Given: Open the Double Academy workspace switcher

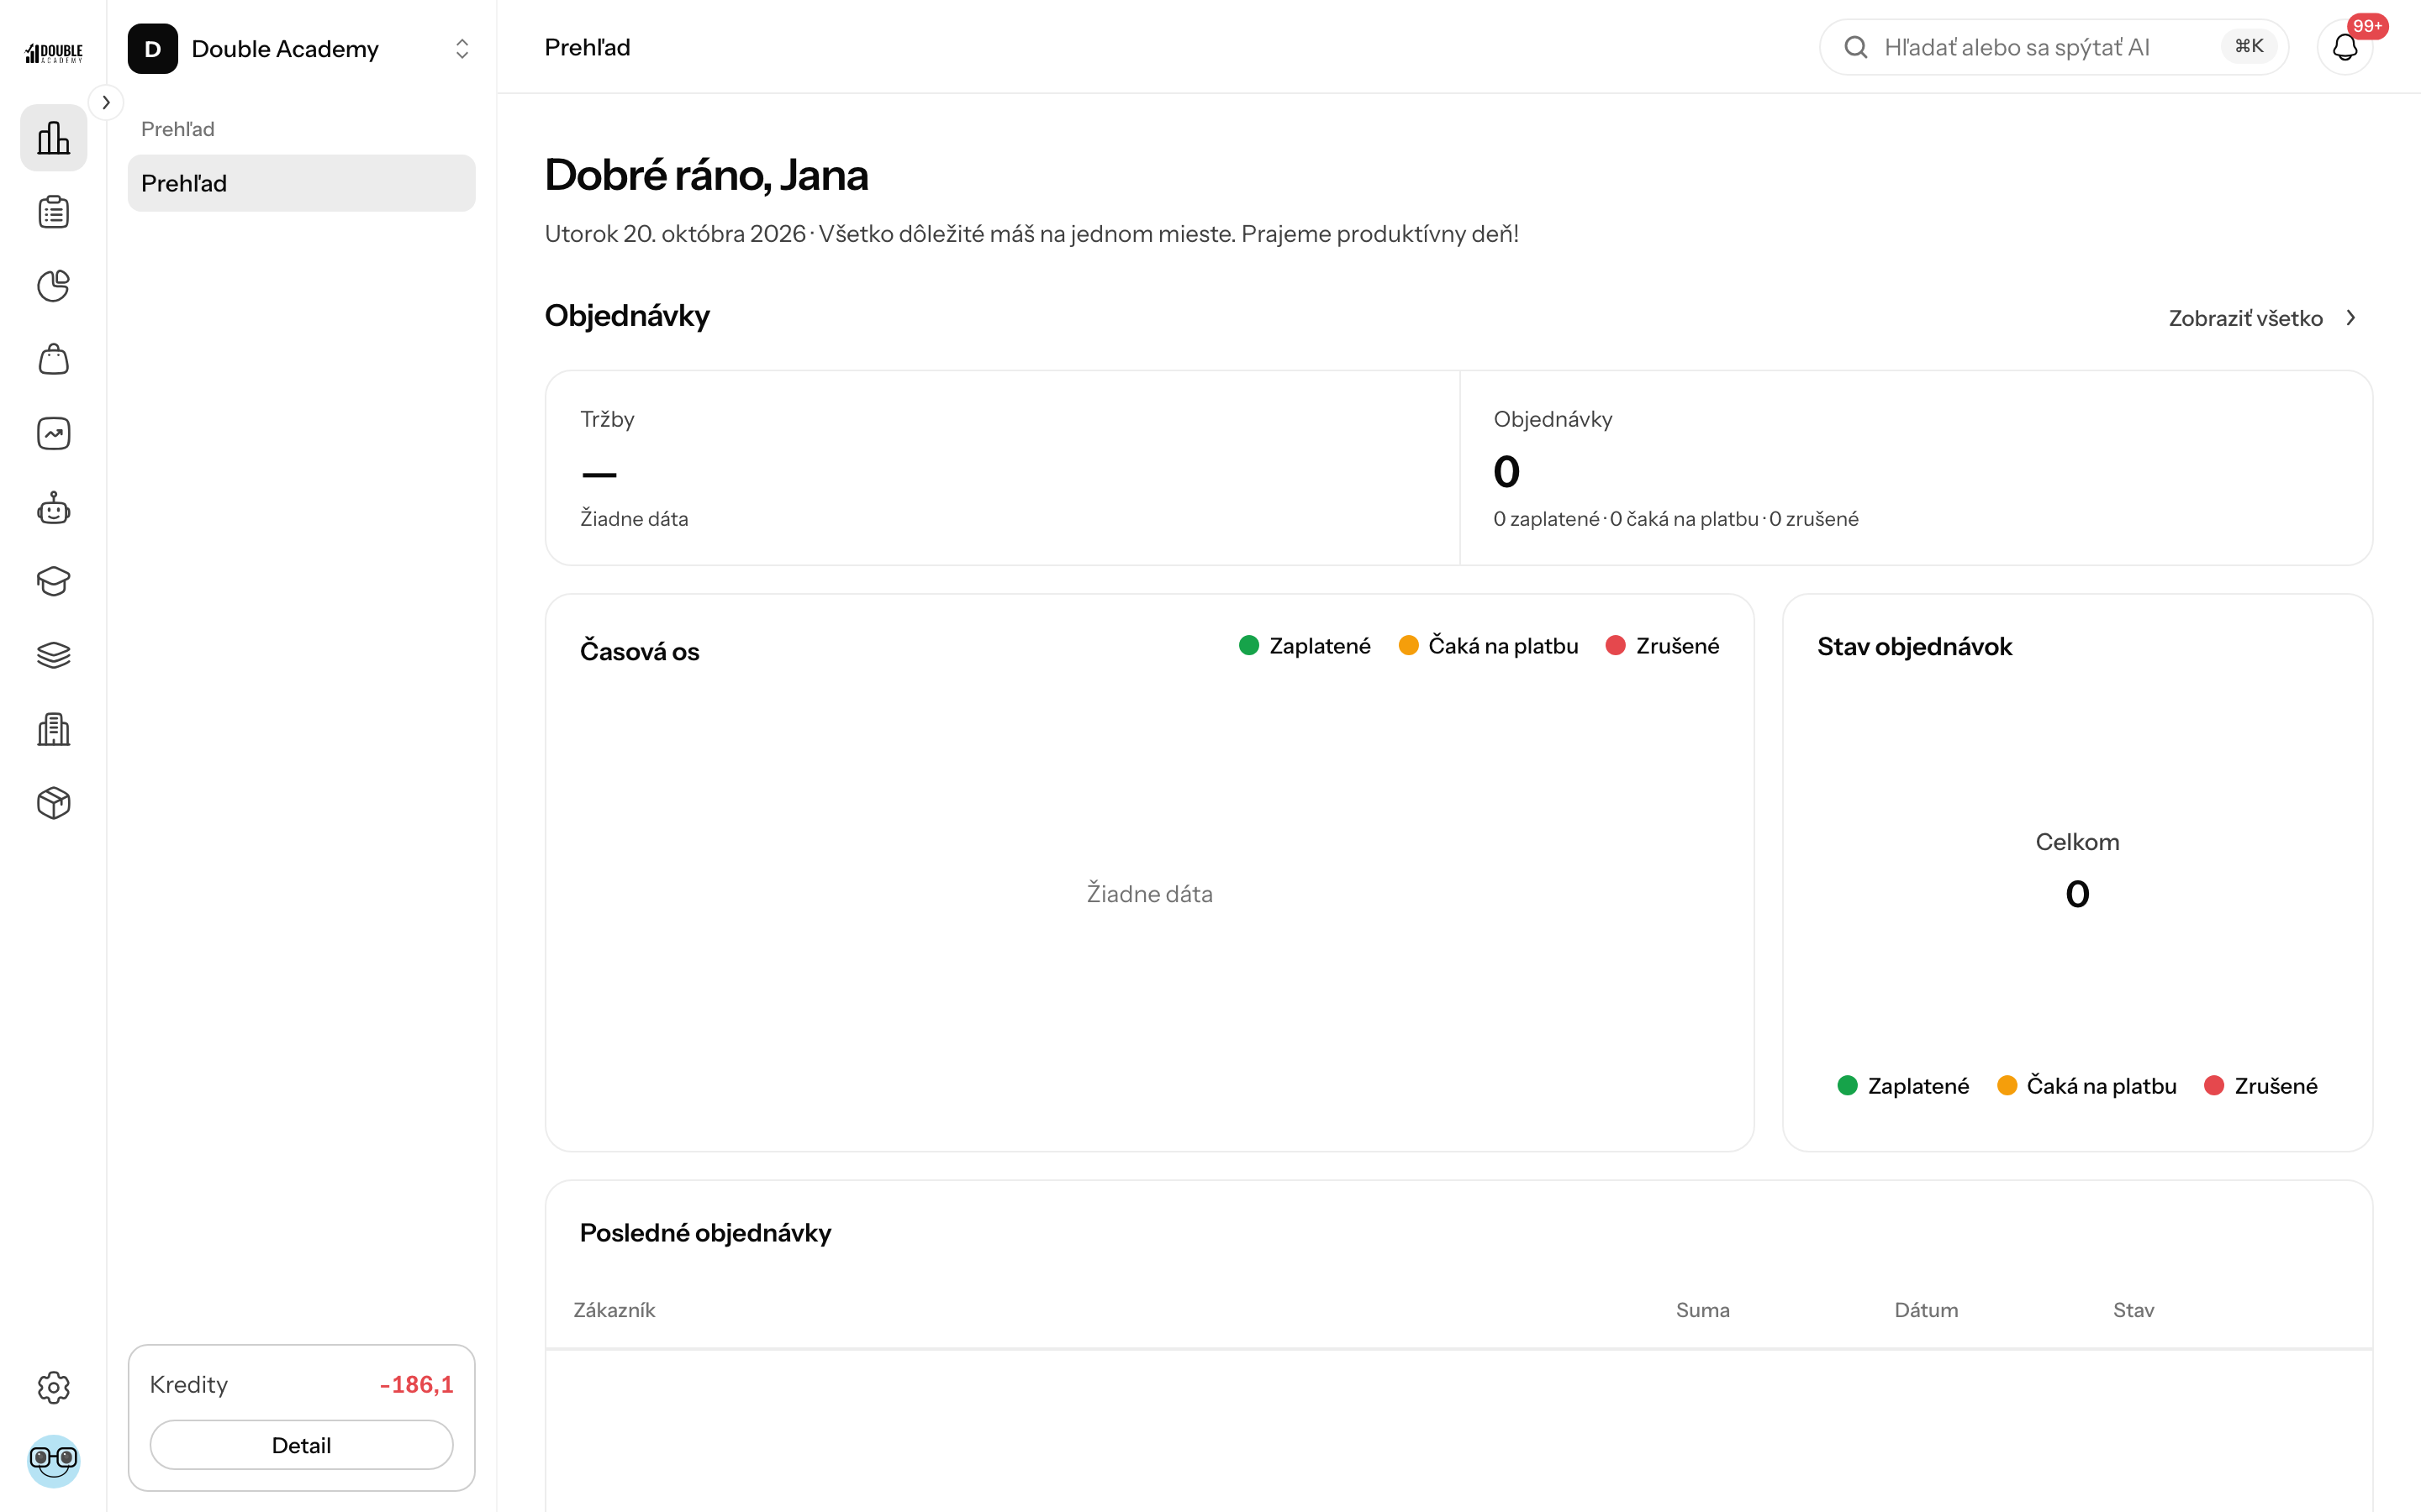Looking at the screenshot, I should (x=301, y=49).
